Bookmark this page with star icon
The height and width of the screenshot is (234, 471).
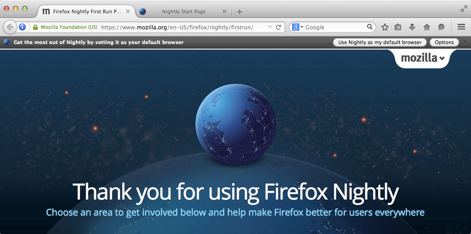385,27
